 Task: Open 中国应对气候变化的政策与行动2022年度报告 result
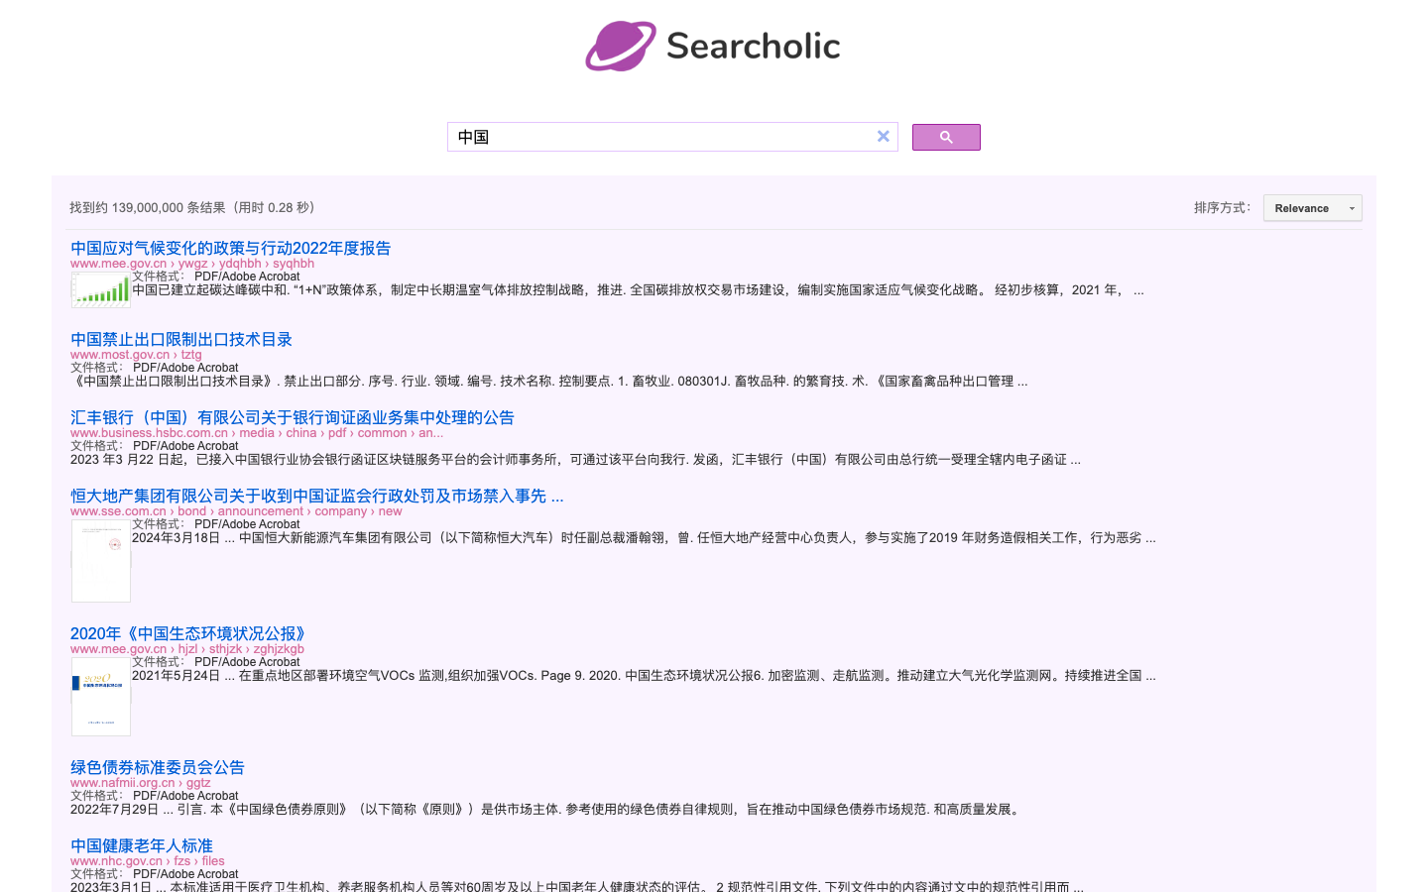[229, 248]
